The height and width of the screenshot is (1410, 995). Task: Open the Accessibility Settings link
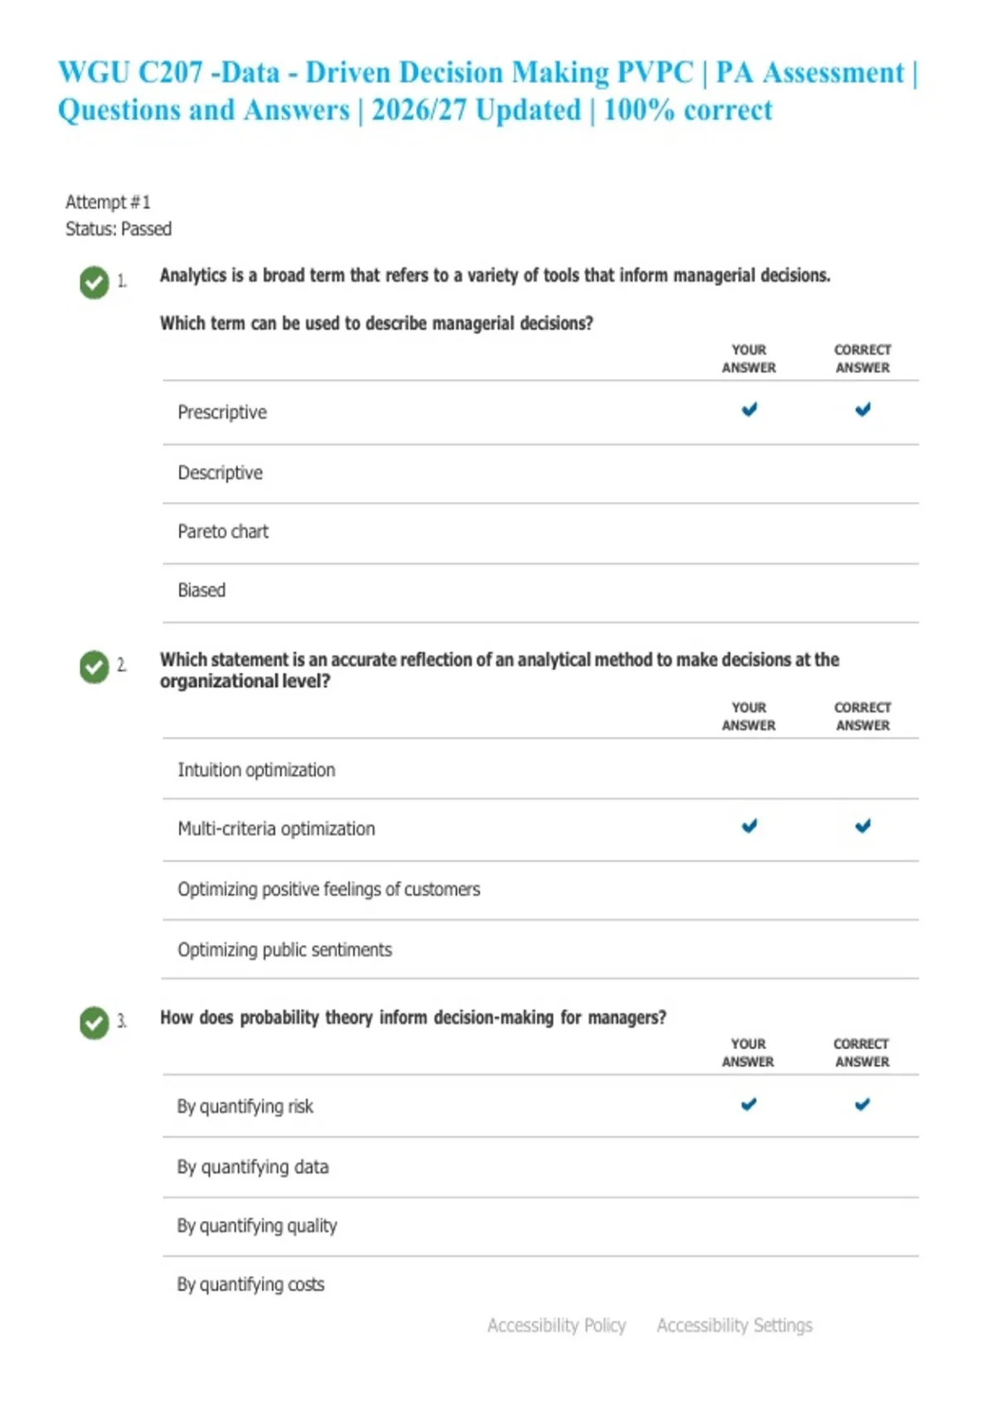click(735, 1325)
